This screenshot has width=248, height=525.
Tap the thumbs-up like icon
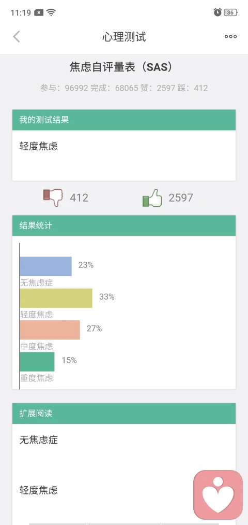152,198
